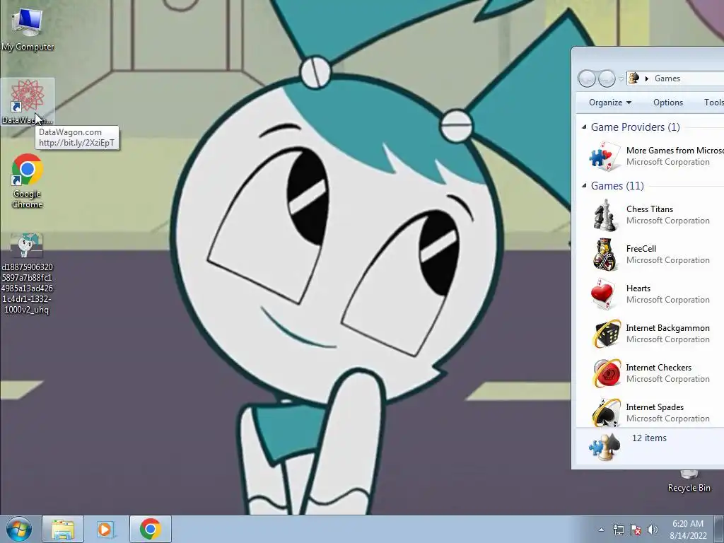Select the Chess Titans icon
The width and height of the screenshot is (724, 543).
[x=605, y=215]
